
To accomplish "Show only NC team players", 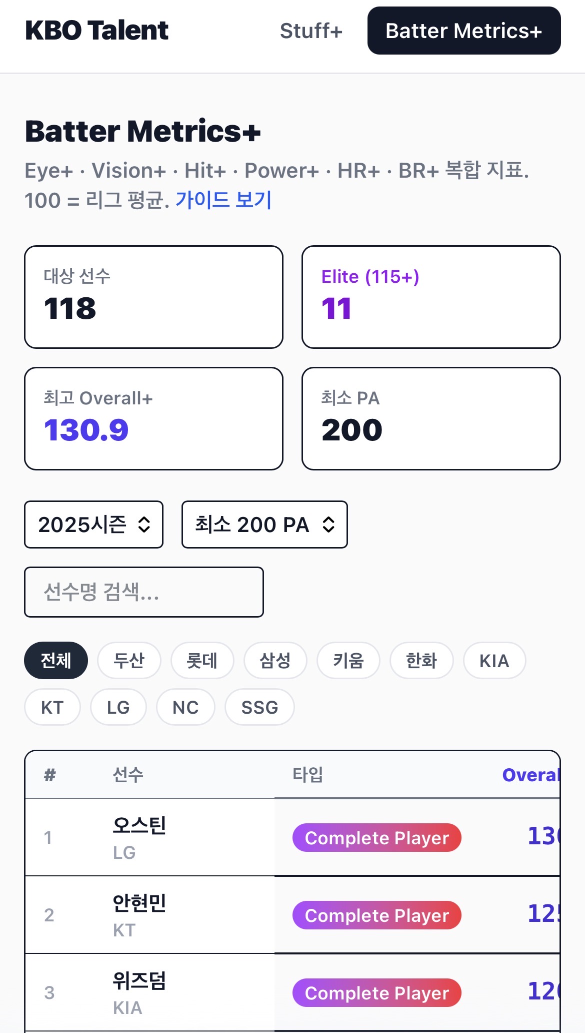I will pos(185,707).
